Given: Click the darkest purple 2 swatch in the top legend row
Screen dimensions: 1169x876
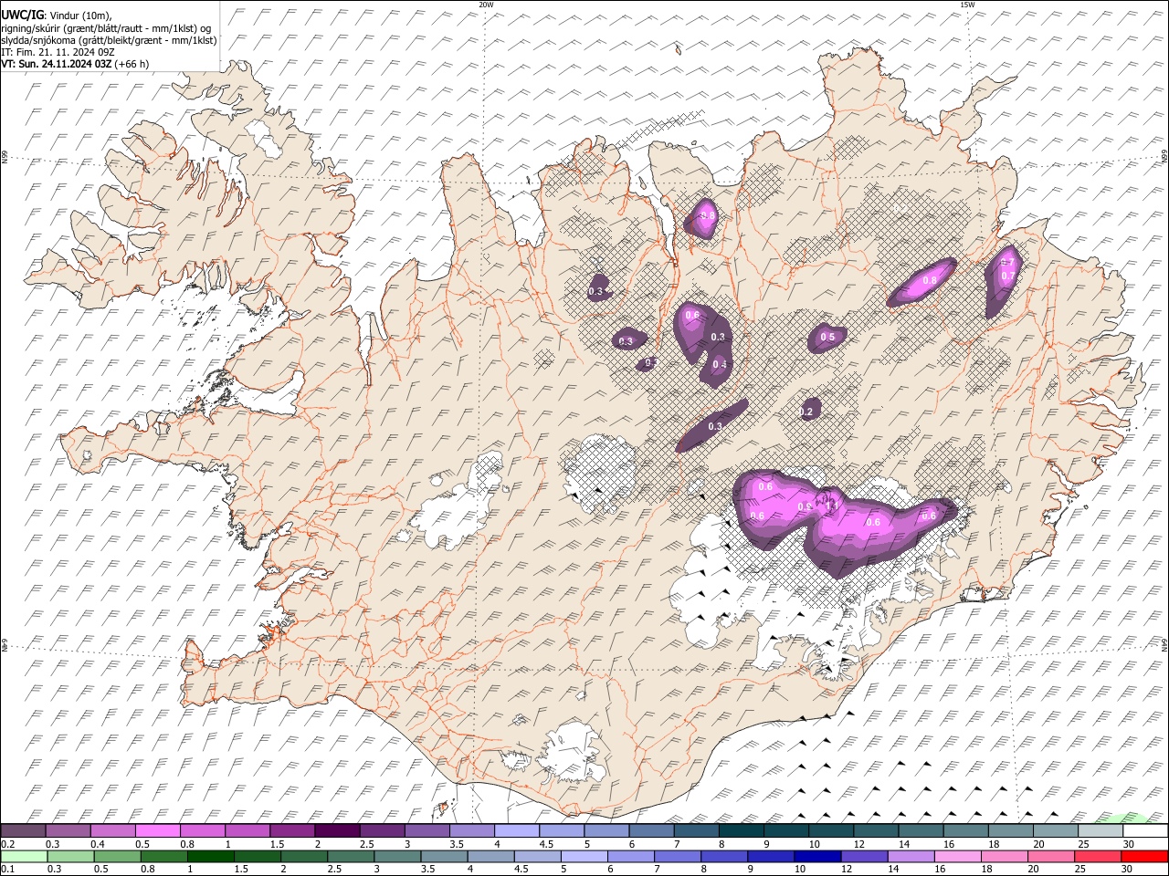Looking at the screenshot, I should [x=337, y=831].
